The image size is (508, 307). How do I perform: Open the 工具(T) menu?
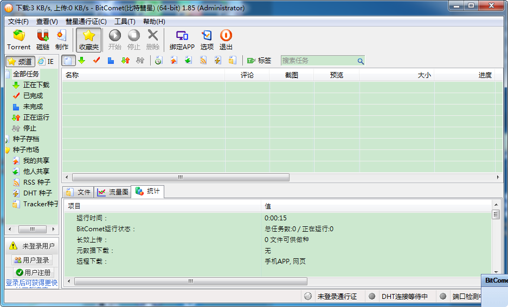125,22
